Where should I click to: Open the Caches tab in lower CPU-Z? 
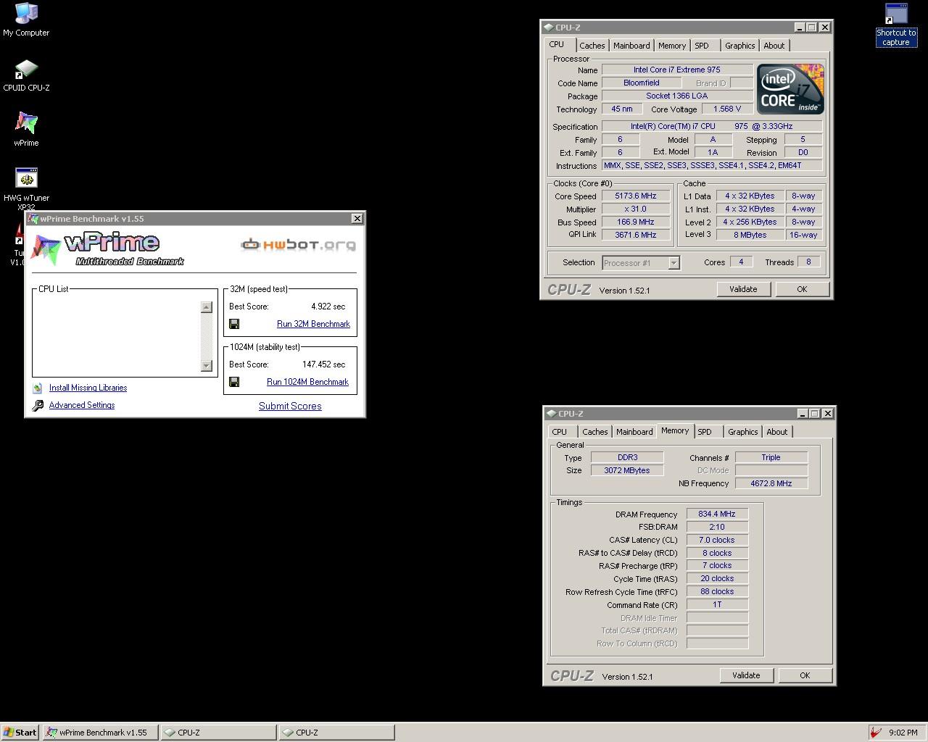click(594, 432)
